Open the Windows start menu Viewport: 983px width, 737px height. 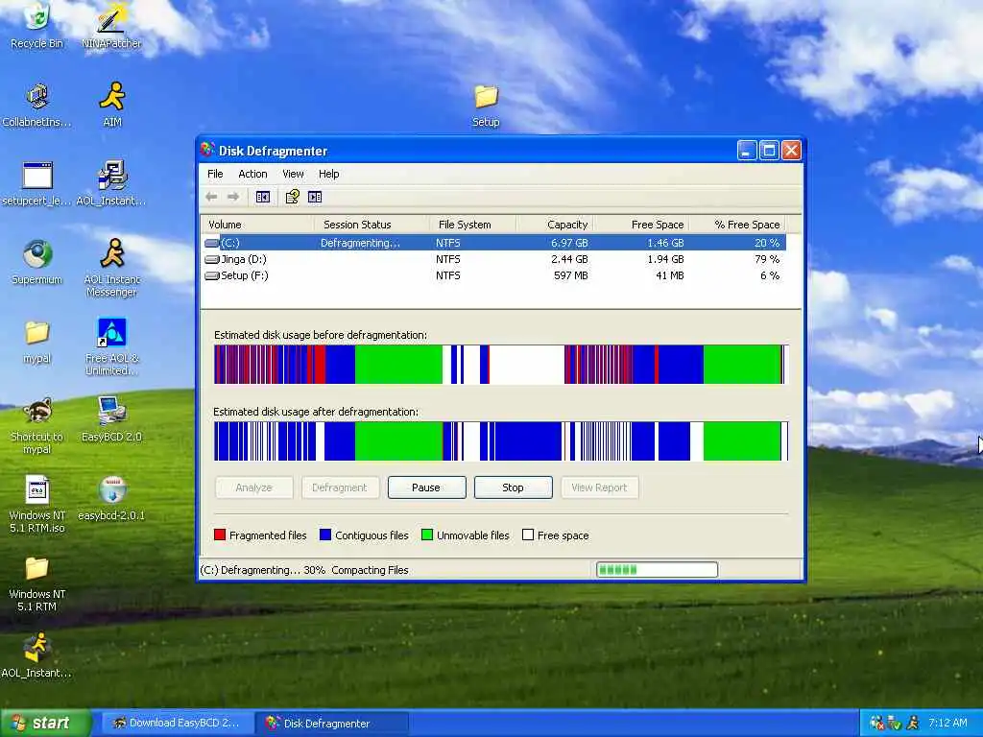click(45, 723)
